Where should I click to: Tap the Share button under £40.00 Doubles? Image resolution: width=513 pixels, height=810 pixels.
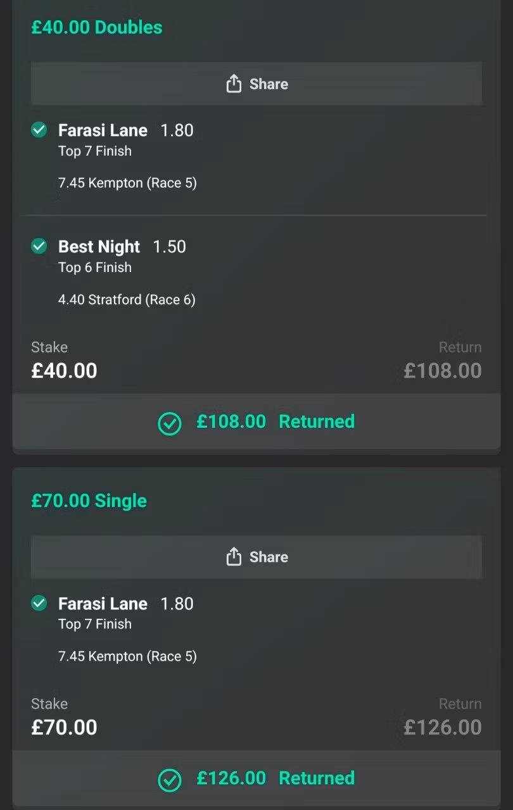[256, 84]
